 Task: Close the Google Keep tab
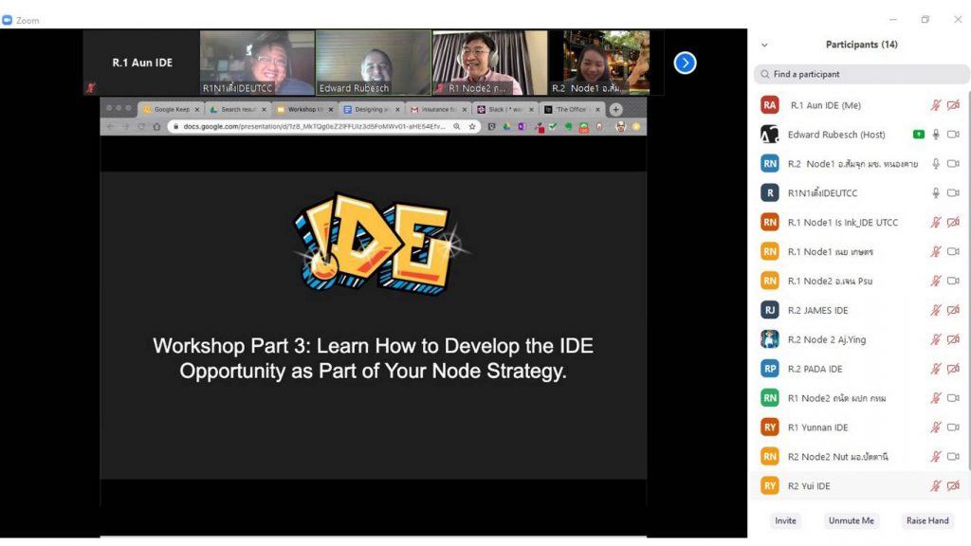coord(197,110)
